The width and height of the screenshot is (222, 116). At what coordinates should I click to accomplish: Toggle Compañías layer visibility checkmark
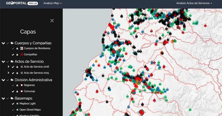click(x=13, y=55)
